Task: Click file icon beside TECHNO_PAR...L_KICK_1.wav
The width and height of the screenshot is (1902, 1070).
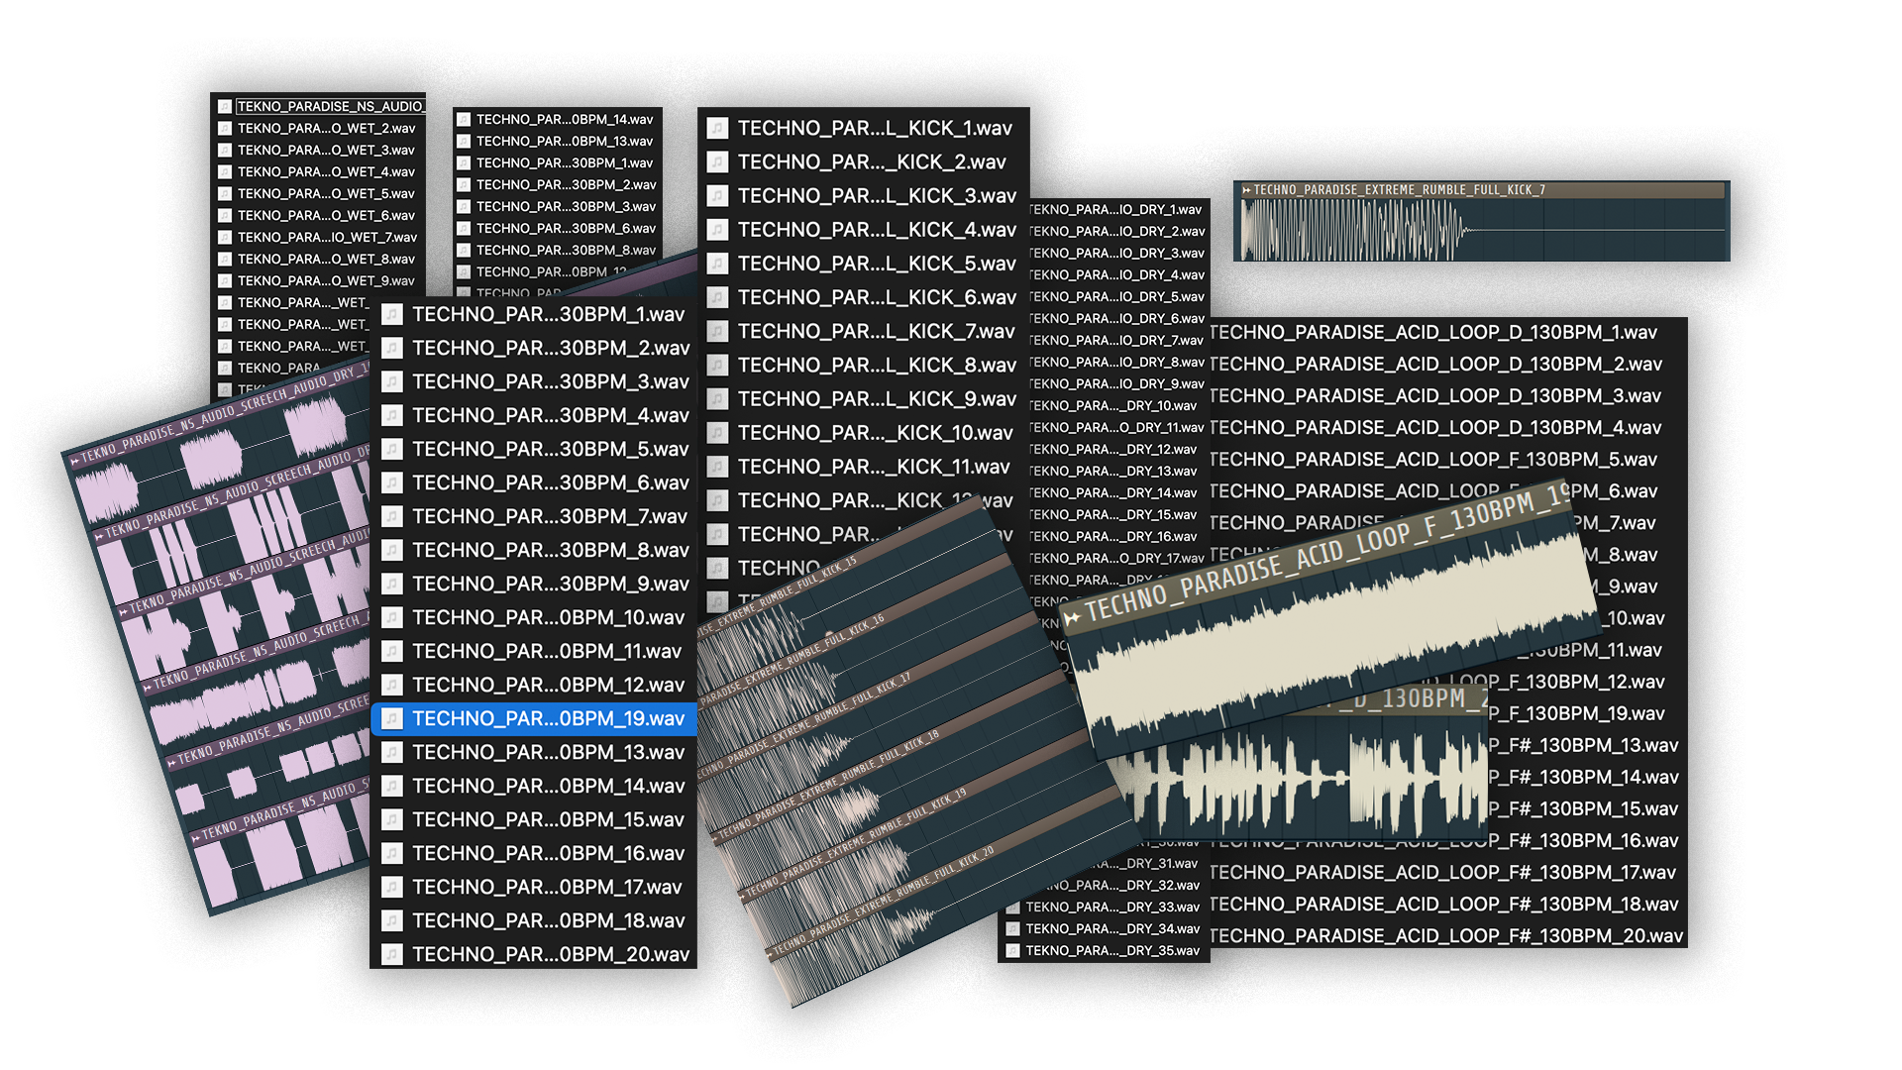Action: click(718, 129)
